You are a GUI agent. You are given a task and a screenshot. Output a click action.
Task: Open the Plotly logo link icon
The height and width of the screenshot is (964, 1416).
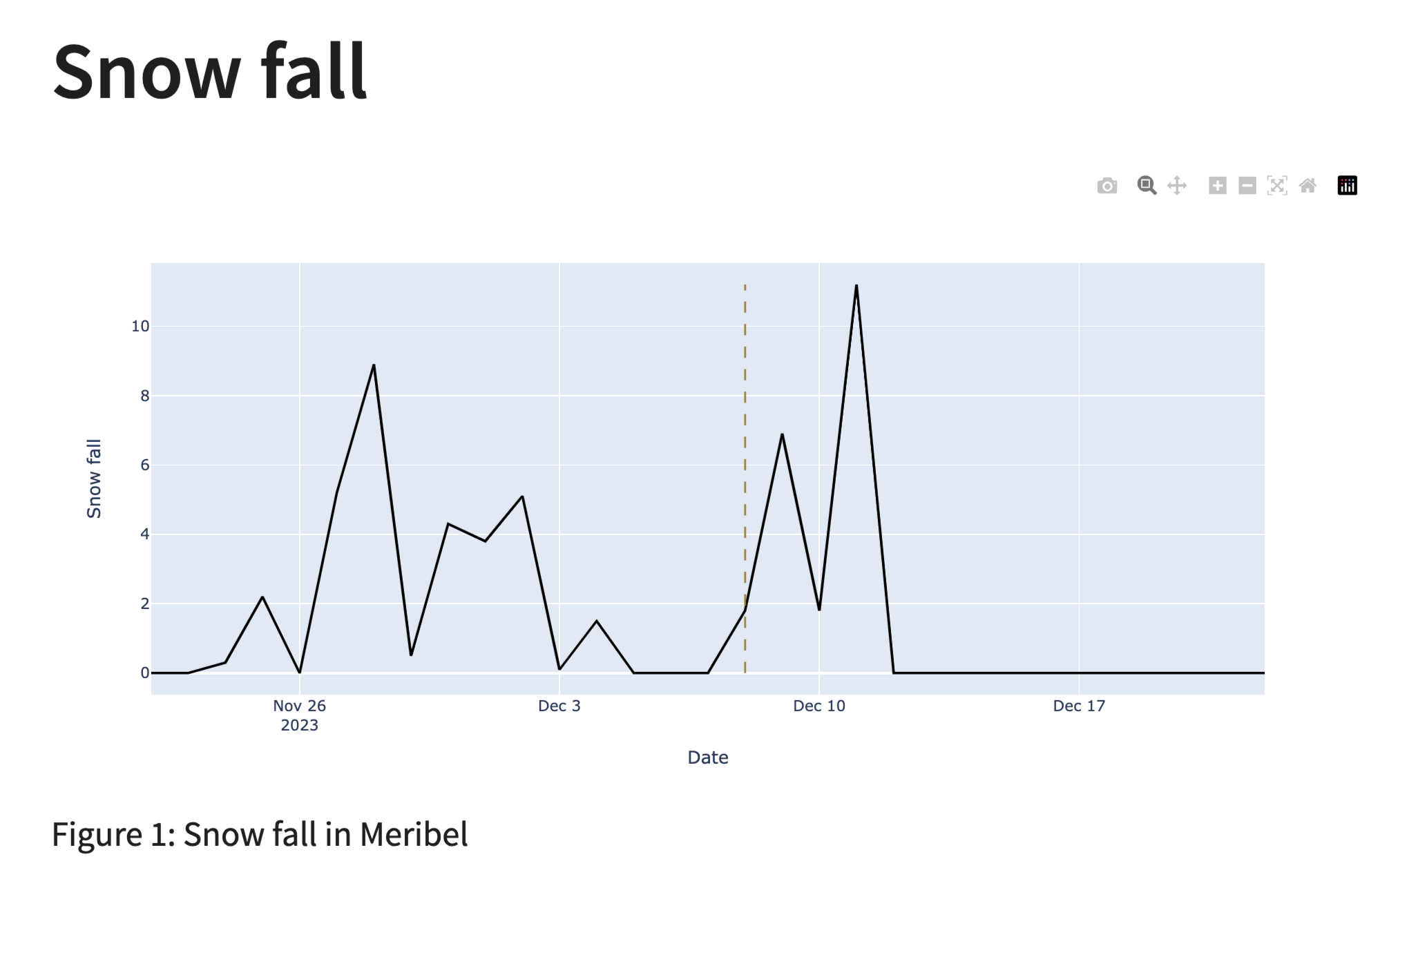pyautogui.click(x=1347, y=186)
